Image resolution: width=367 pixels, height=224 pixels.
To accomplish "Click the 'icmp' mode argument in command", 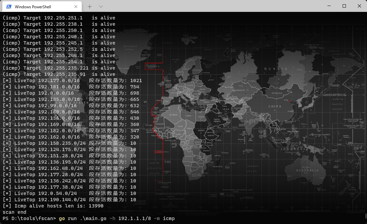I will tap(168, 218).
